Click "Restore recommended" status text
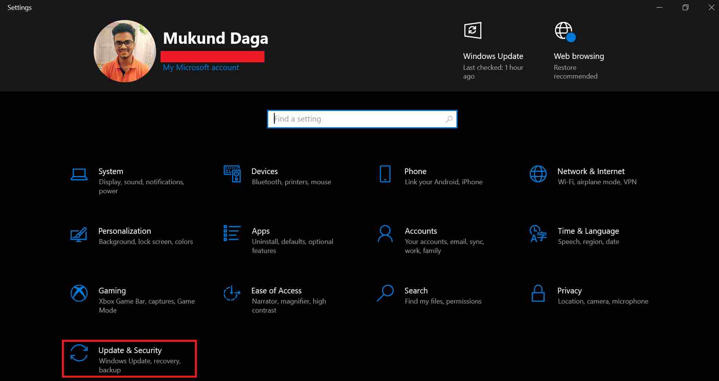This screenshot has height=381, width=719. point(575,72)
